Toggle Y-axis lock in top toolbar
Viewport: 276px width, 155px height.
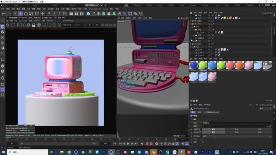tap(54, 13)
